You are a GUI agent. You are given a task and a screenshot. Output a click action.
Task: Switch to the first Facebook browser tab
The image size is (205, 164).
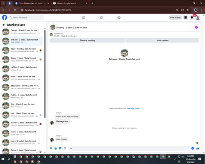[x=9, y=3]
